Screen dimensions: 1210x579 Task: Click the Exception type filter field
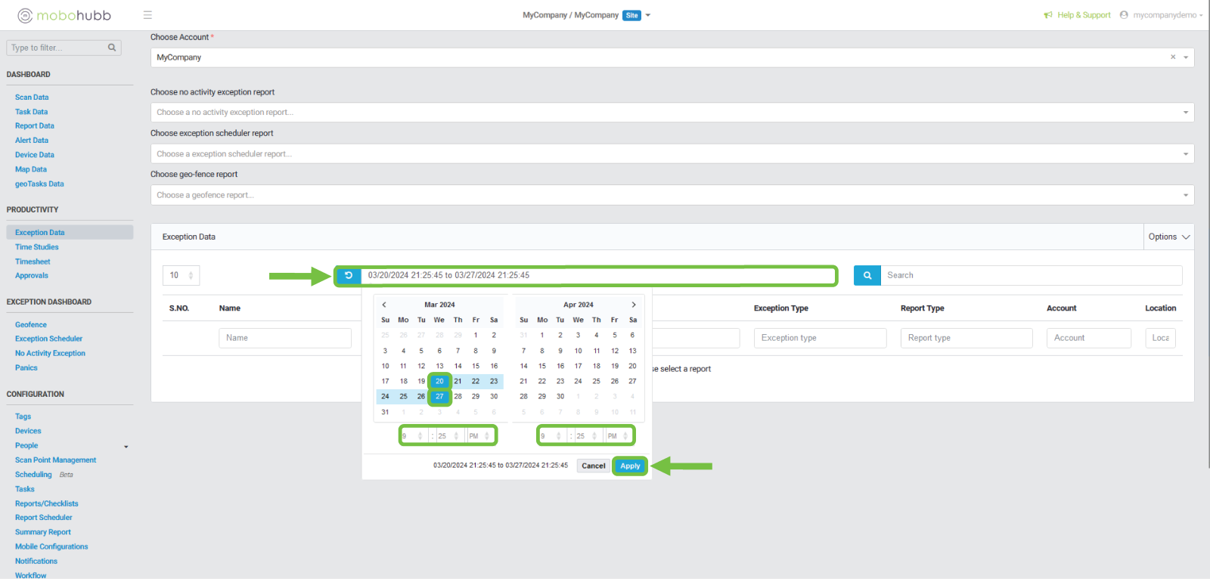click(820, 338)
